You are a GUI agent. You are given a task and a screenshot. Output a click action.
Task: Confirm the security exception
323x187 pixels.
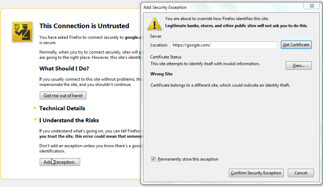click(x=256, y=173)
